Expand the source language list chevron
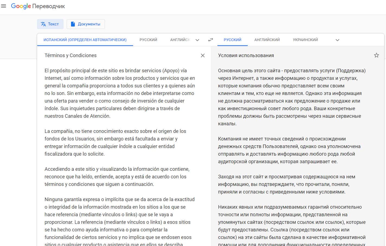This screenshot has height=246, width=386. tap(197, 40)
